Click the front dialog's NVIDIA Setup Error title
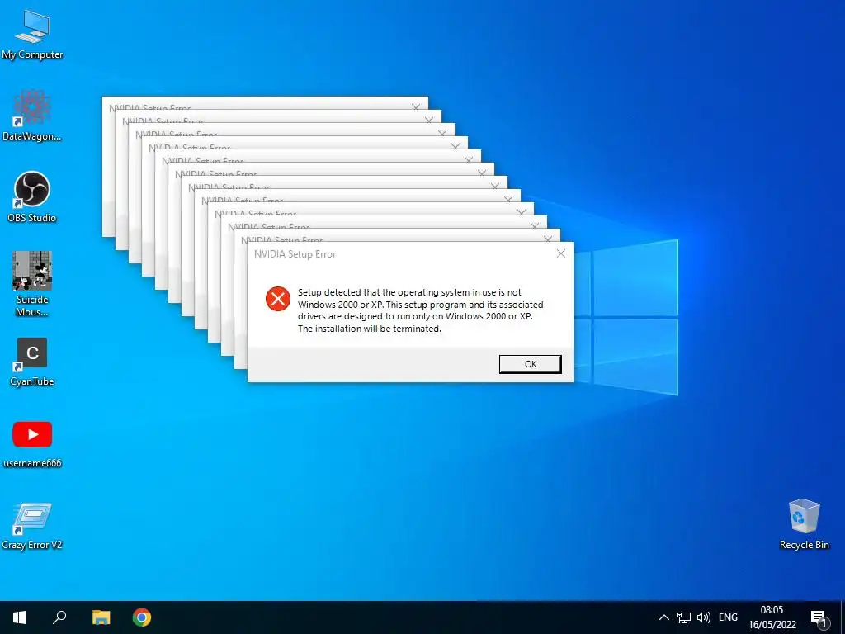 pyautogui.click(x=295, y=254)
